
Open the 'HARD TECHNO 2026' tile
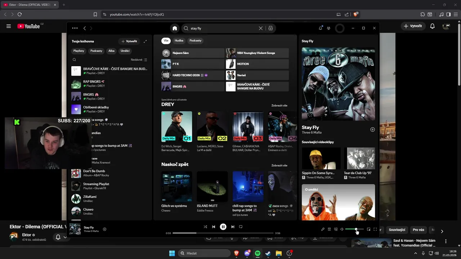[193, 75]
